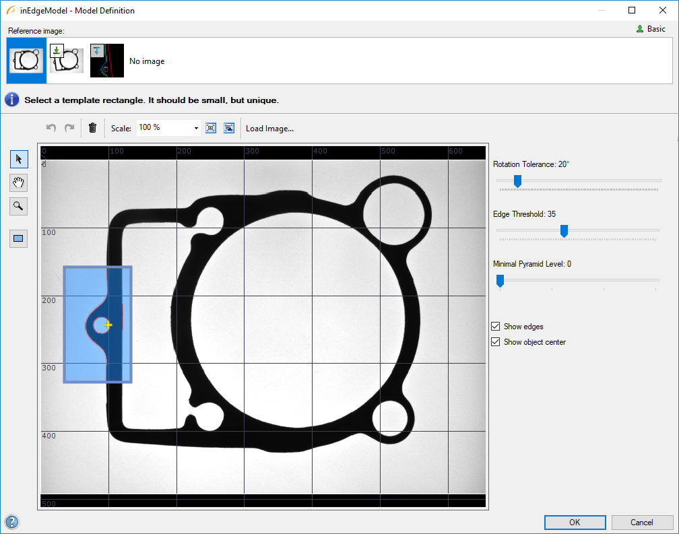The height and width of the screenshot is (534, 679).
Task: Select the rectangle template tool
Action: click(19, 238)
